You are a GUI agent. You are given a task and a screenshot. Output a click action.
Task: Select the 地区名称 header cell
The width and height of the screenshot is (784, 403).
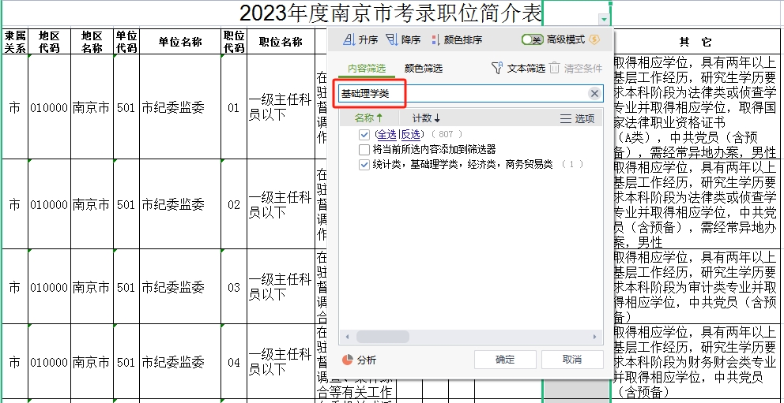click(x=92, y=41)
